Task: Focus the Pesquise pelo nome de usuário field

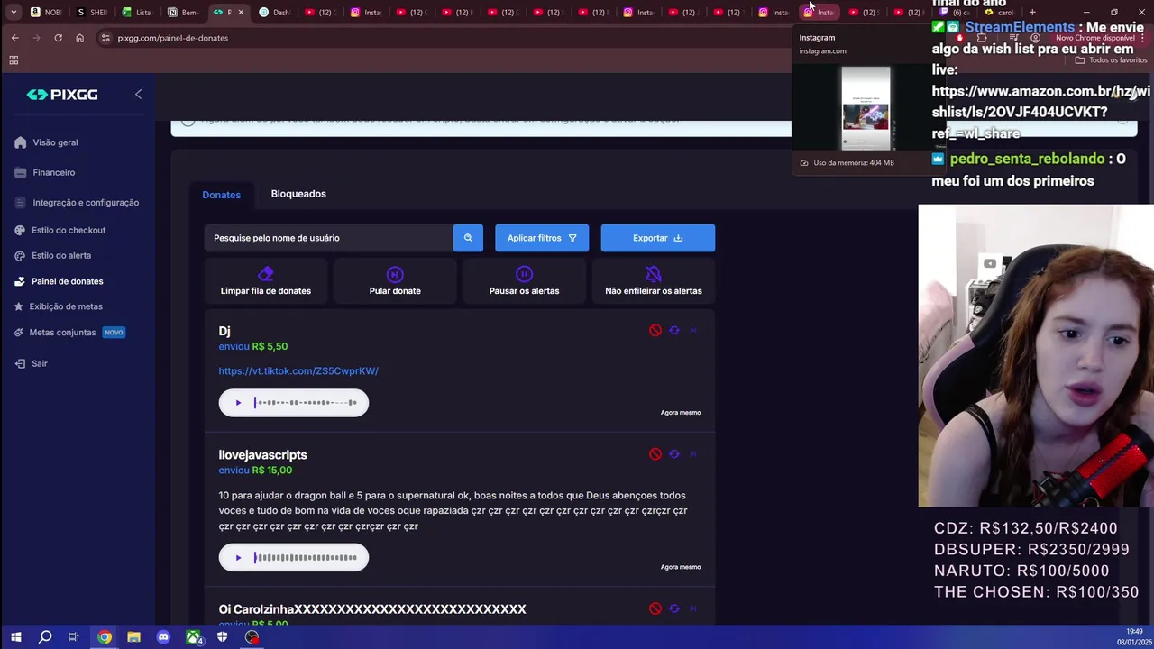Action: click(x=329, y=238)
